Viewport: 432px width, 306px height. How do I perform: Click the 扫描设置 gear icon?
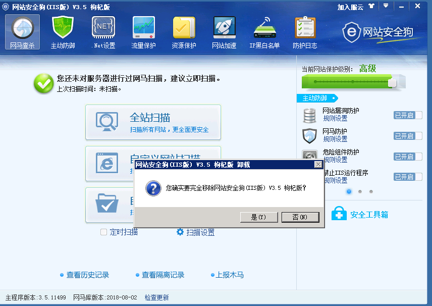(x=180, y=232)
